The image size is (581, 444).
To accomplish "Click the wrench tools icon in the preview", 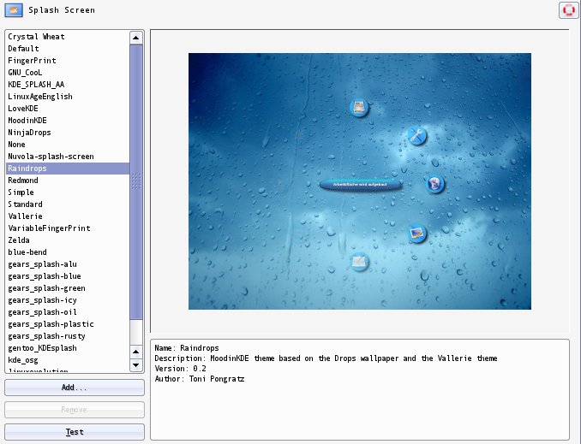I will [416, 135].
